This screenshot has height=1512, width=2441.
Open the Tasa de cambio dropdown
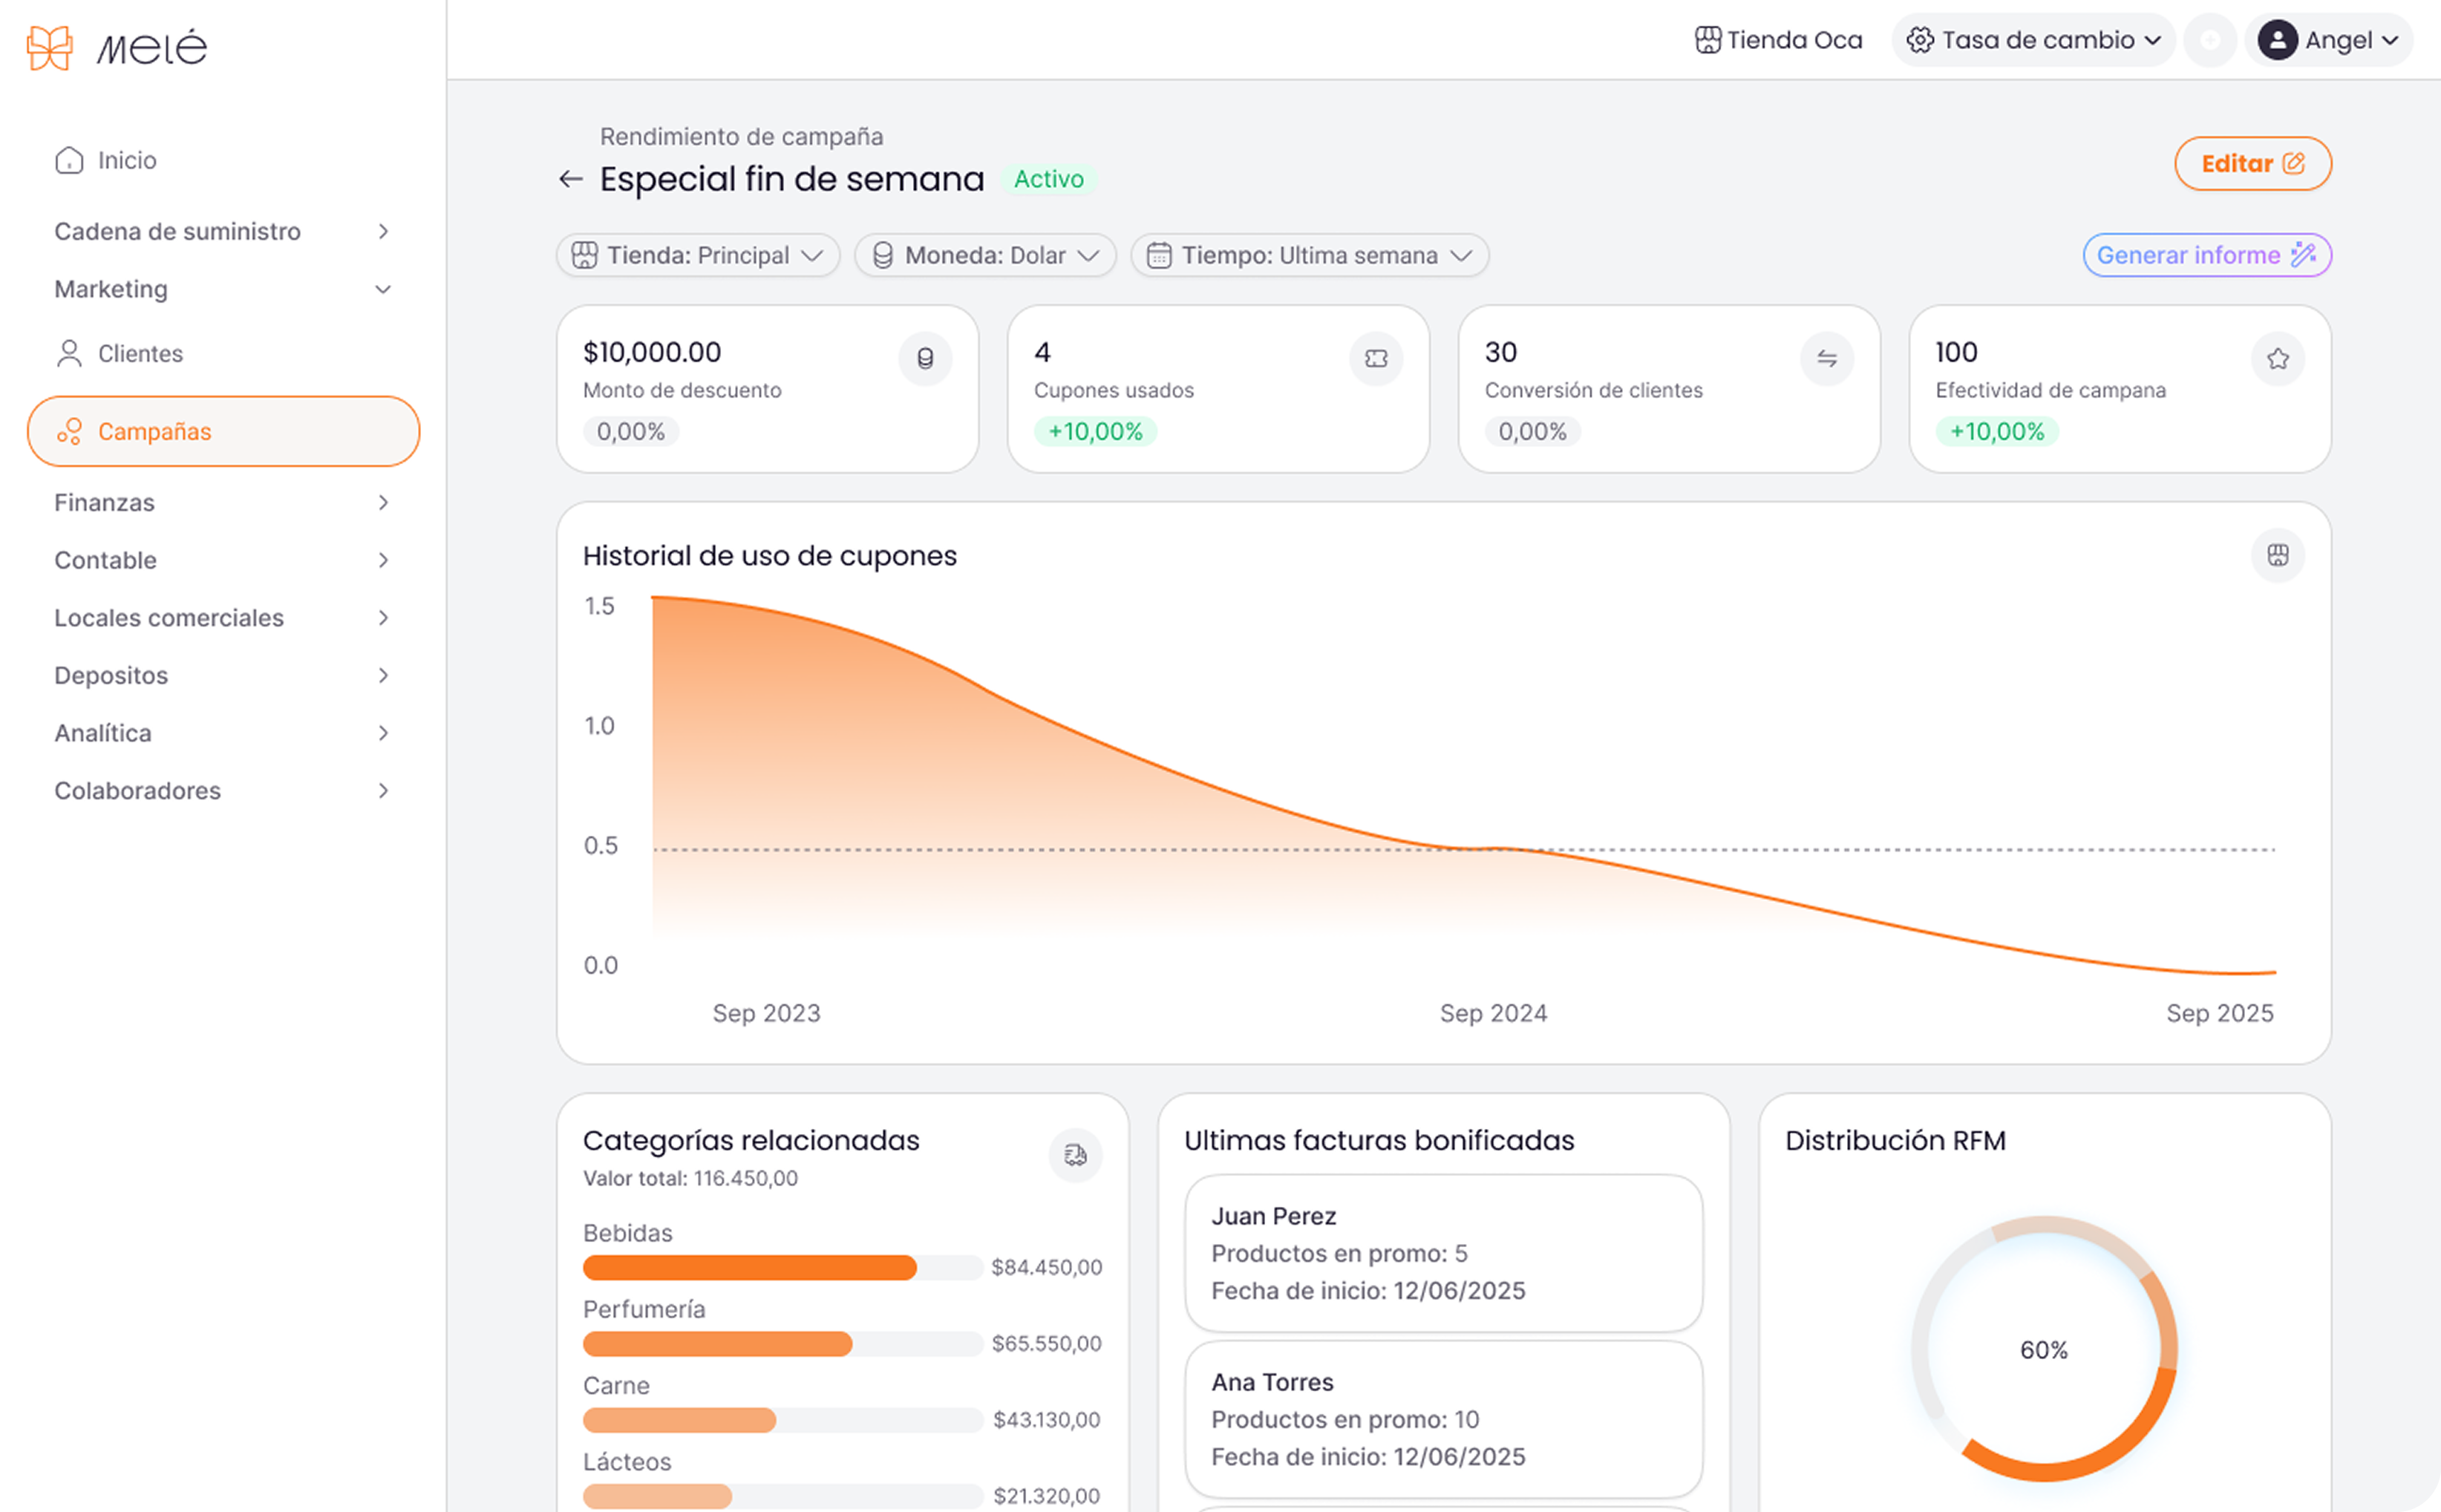(x=2033, y=40)
